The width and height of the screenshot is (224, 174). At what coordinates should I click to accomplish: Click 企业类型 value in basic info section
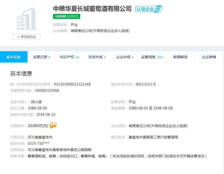coord(158,126)
